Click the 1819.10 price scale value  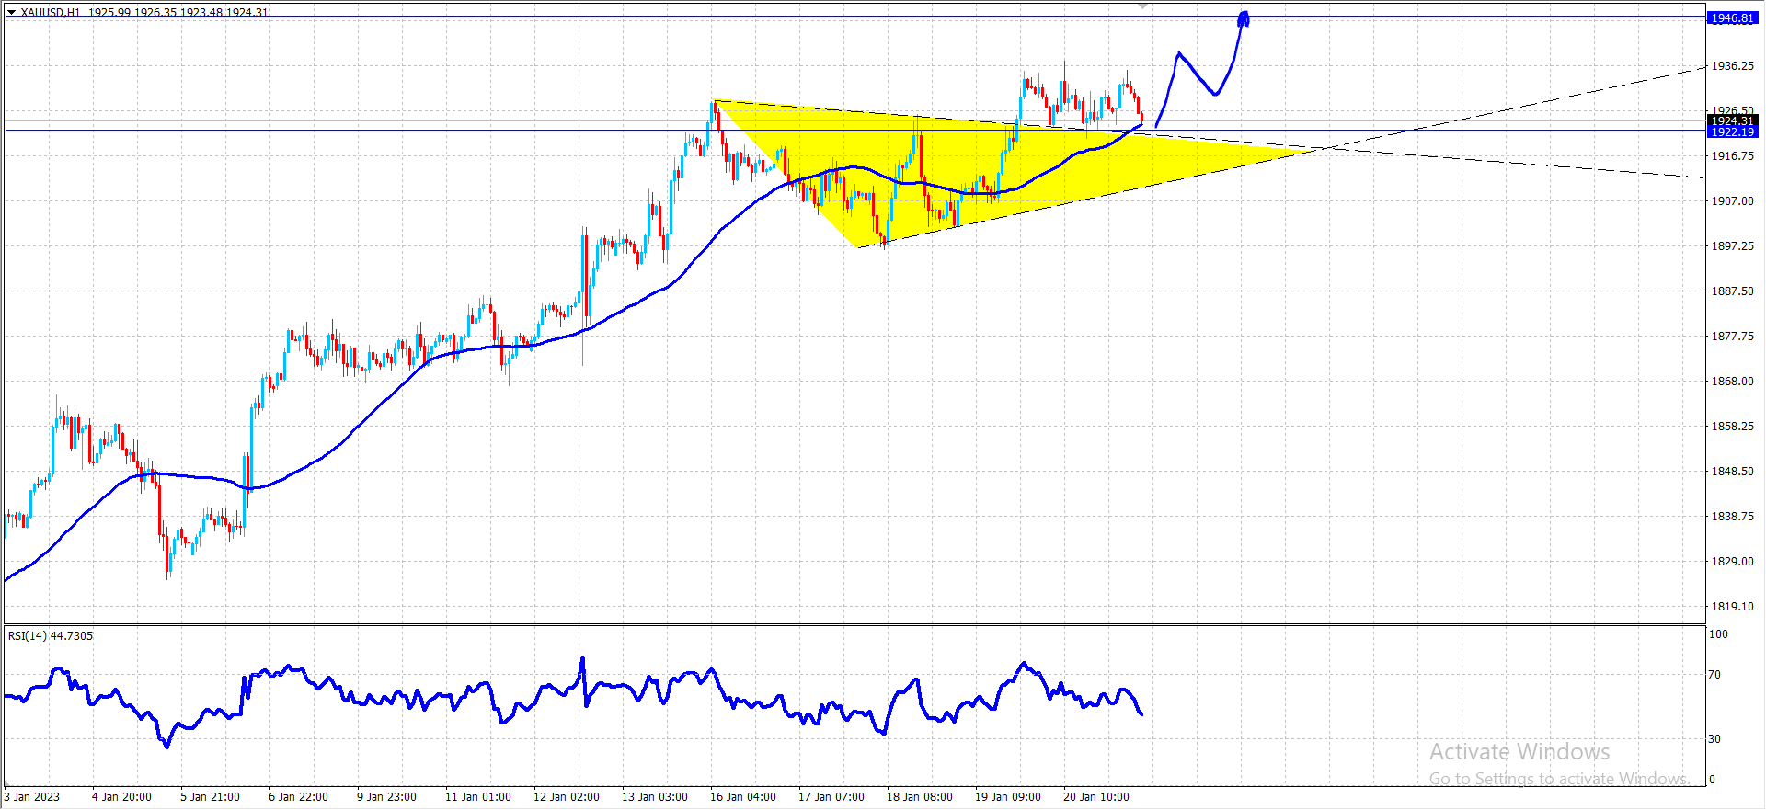click(x=1732, y=606)
